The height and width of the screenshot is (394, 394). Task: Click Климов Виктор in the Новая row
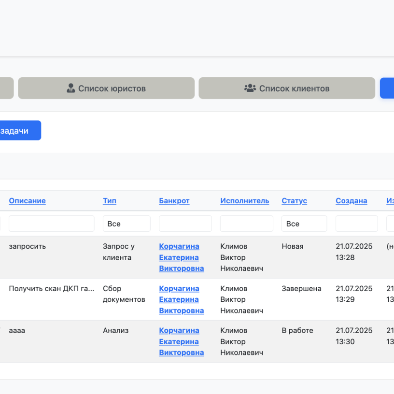pyautogui.click(x=242, y=257)
